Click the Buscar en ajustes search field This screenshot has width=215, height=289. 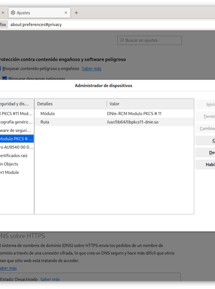click(150, 40)
